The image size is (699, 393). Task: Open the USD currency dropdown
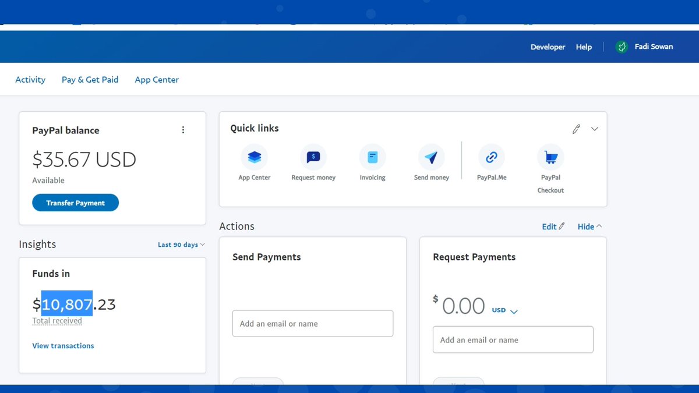(504, 310)
